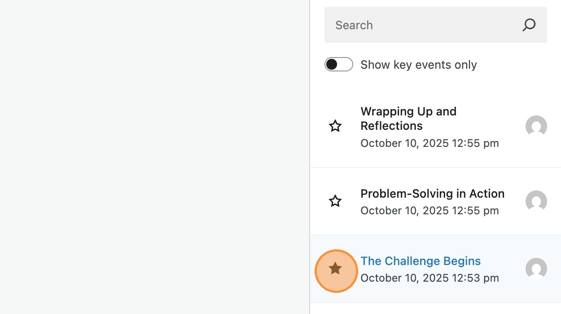Click the timestamp under Wrapping Up and Reflections
Image resolution: width=561 pixels, height=314 pixels.
tap(430, 143)
